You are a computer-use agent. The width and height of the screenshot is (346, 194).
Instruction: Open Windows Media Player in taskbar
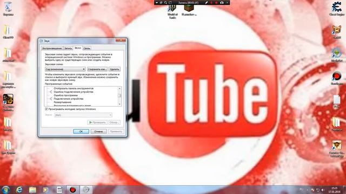click(x=45, y=190)
